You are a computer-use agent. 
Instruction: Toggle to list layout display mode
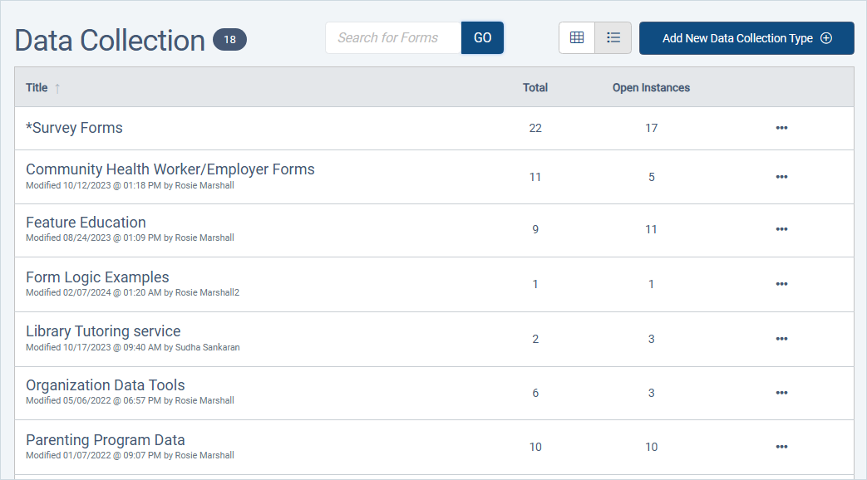coord(613,37)
